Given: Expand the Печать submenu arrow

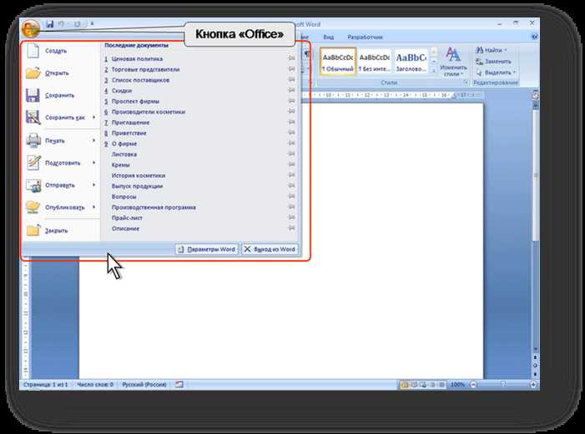Looking at the screenshot, I should tap(94, 141).
